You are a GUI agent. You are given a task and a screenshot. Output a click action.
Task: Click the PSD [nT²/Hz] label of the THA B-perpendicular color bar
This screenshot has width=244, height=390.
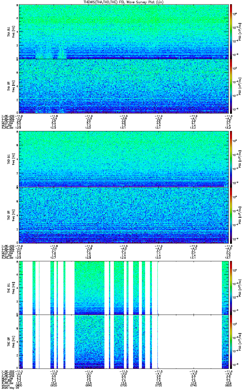pos(240,32)
